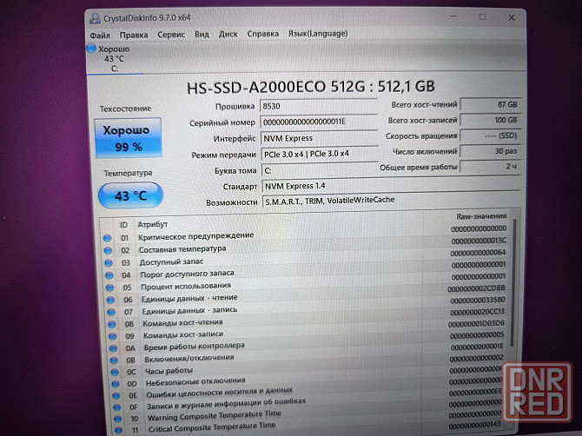Click the Число включений value 30 раз
The width and height of the screenshot is (582, 436).
pos(490,151)
